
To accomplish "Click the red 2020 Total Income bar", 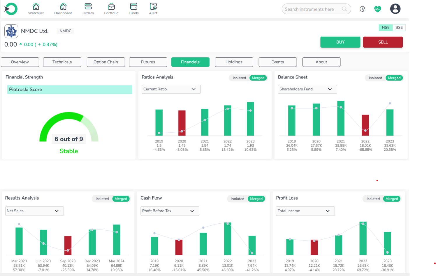I will pos(314,247).
